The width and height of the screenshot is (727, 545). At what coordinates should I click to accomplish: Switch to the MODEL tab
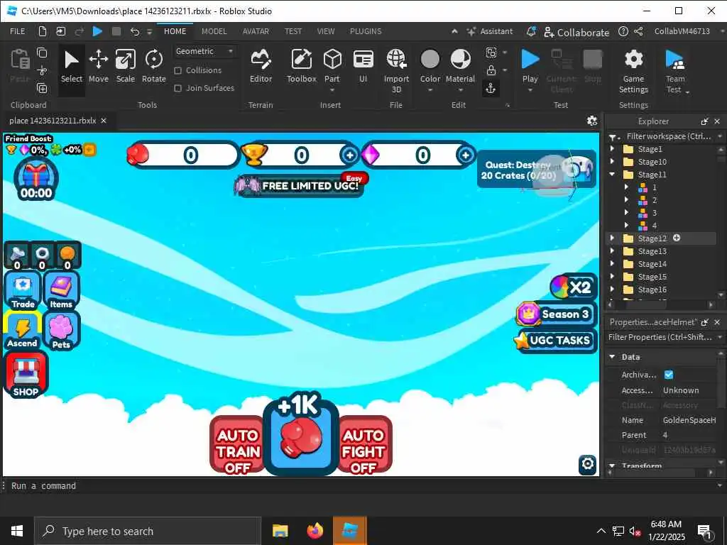tap(214, 31)
